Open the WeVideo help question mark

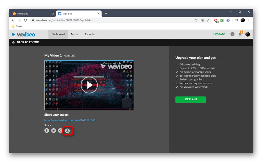coord(232,34)
